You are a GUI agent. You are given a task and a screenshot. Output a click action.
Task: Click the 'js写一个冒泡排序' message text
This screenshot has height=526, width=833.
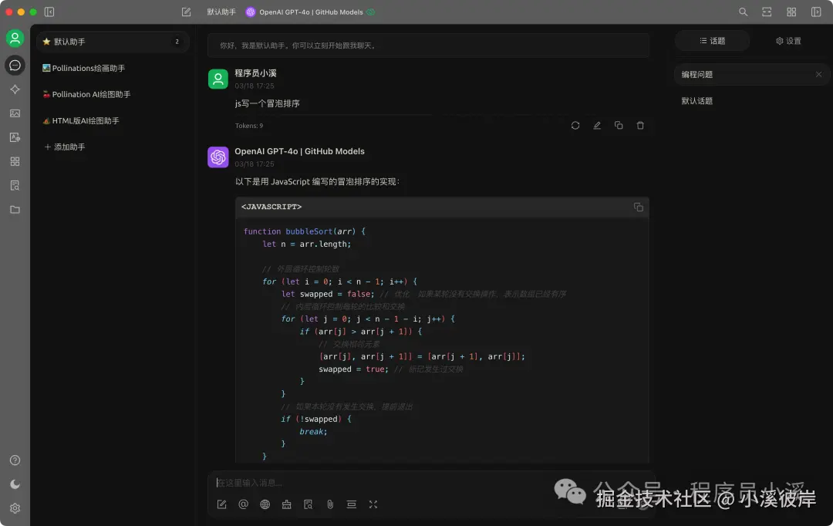point(267,103)
